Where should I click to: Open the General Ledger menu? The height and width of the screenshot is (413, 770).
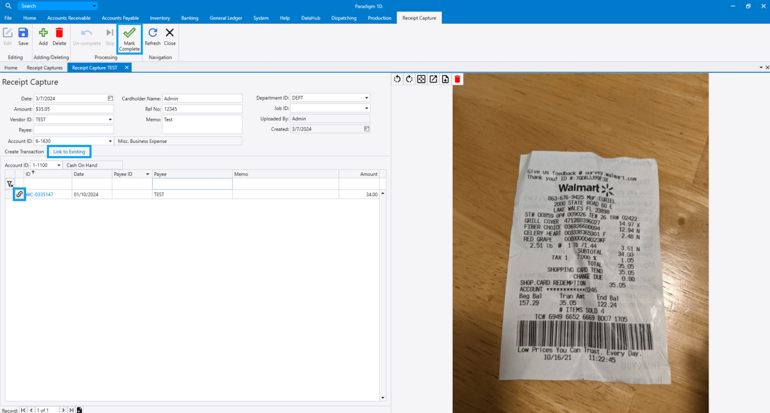[x=226, y=18]
